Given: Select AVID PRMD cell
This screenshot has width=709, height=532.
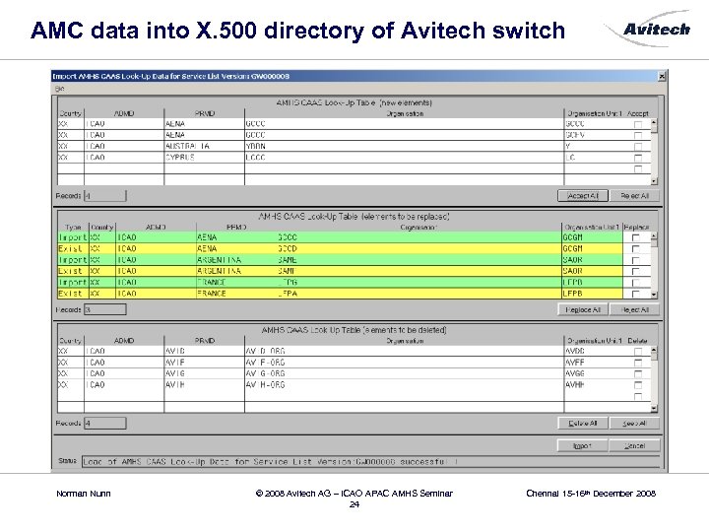Looking at the screenshot, I should click(x=204, y=352).
